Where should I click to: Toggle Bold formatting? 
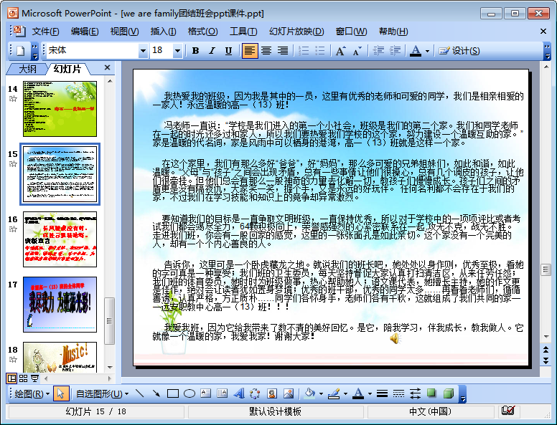tap(195, 51)
